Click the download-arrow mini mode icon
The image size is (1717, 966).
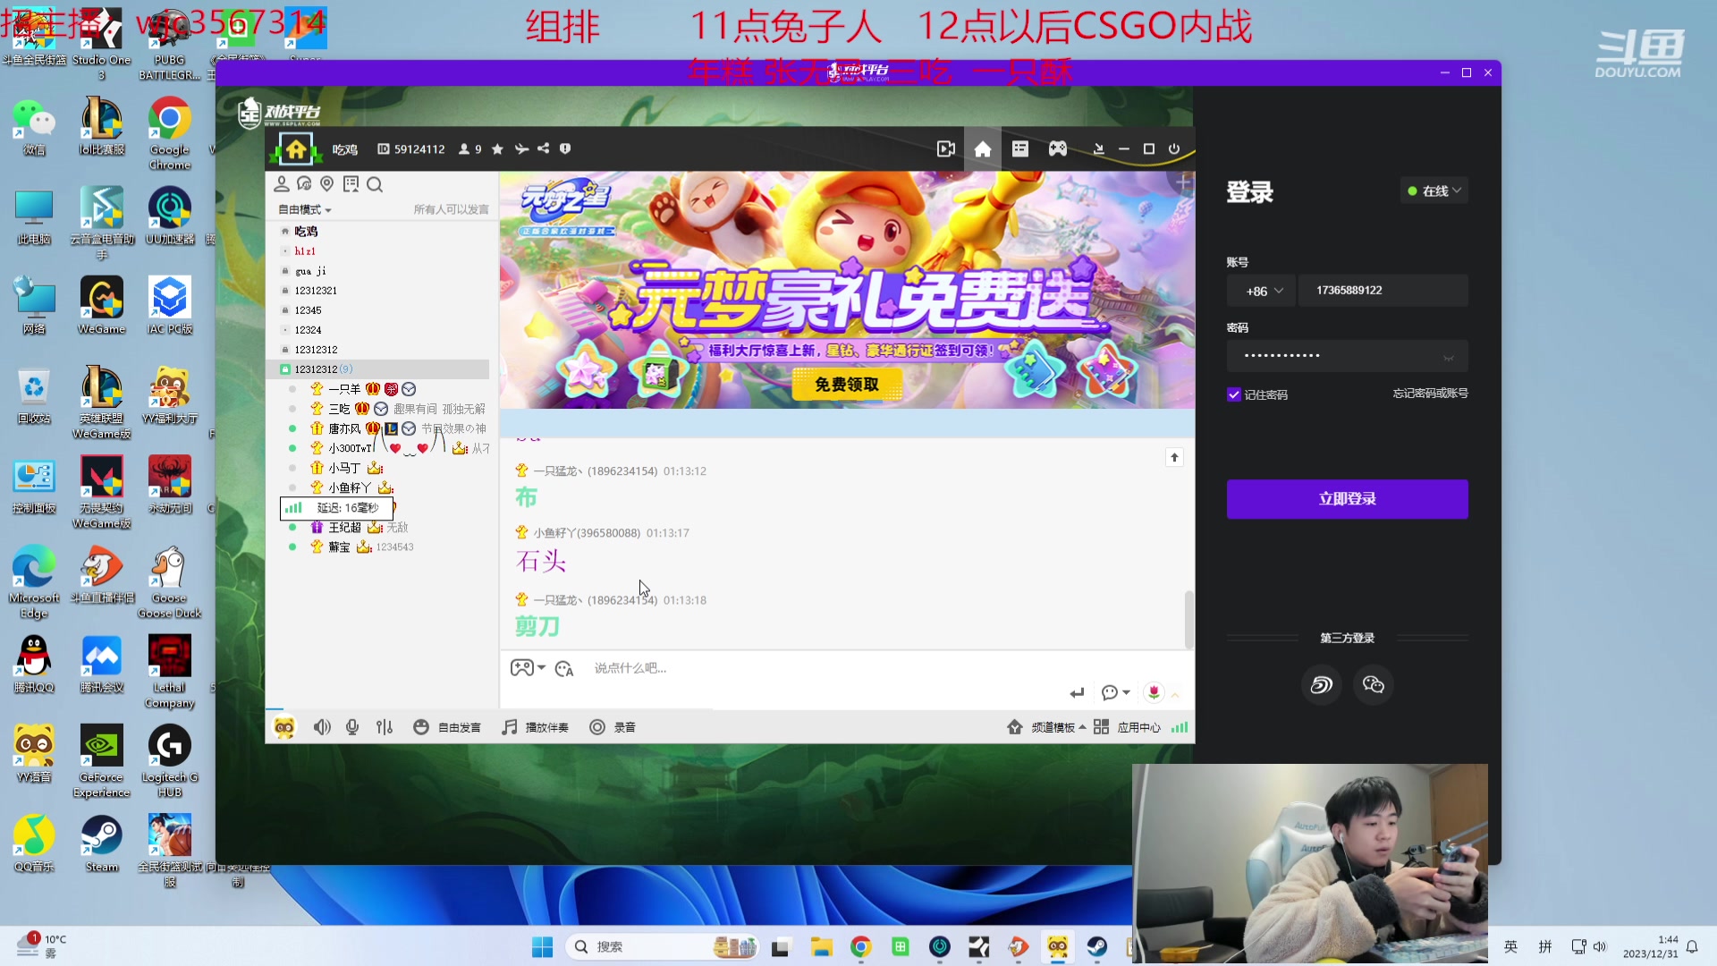click(1099, 149)
